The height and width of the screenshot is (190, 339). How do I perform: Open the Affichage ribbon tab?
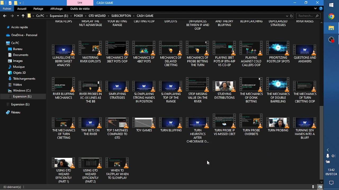[56, 9]
